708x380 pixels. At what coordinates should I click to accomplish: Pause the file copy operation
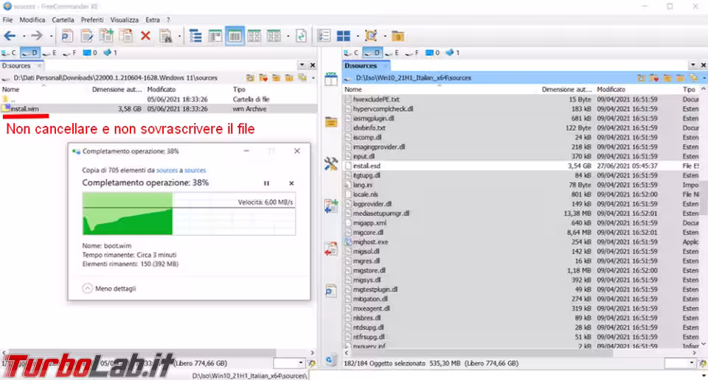pos(267,183)
